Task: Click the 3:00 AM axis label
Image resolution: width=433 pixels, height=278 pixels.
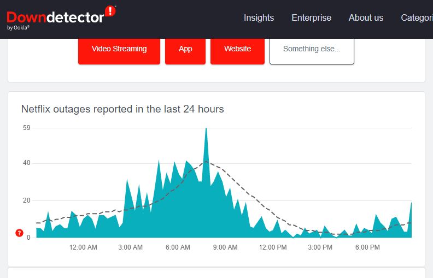Action: point(130,247)
